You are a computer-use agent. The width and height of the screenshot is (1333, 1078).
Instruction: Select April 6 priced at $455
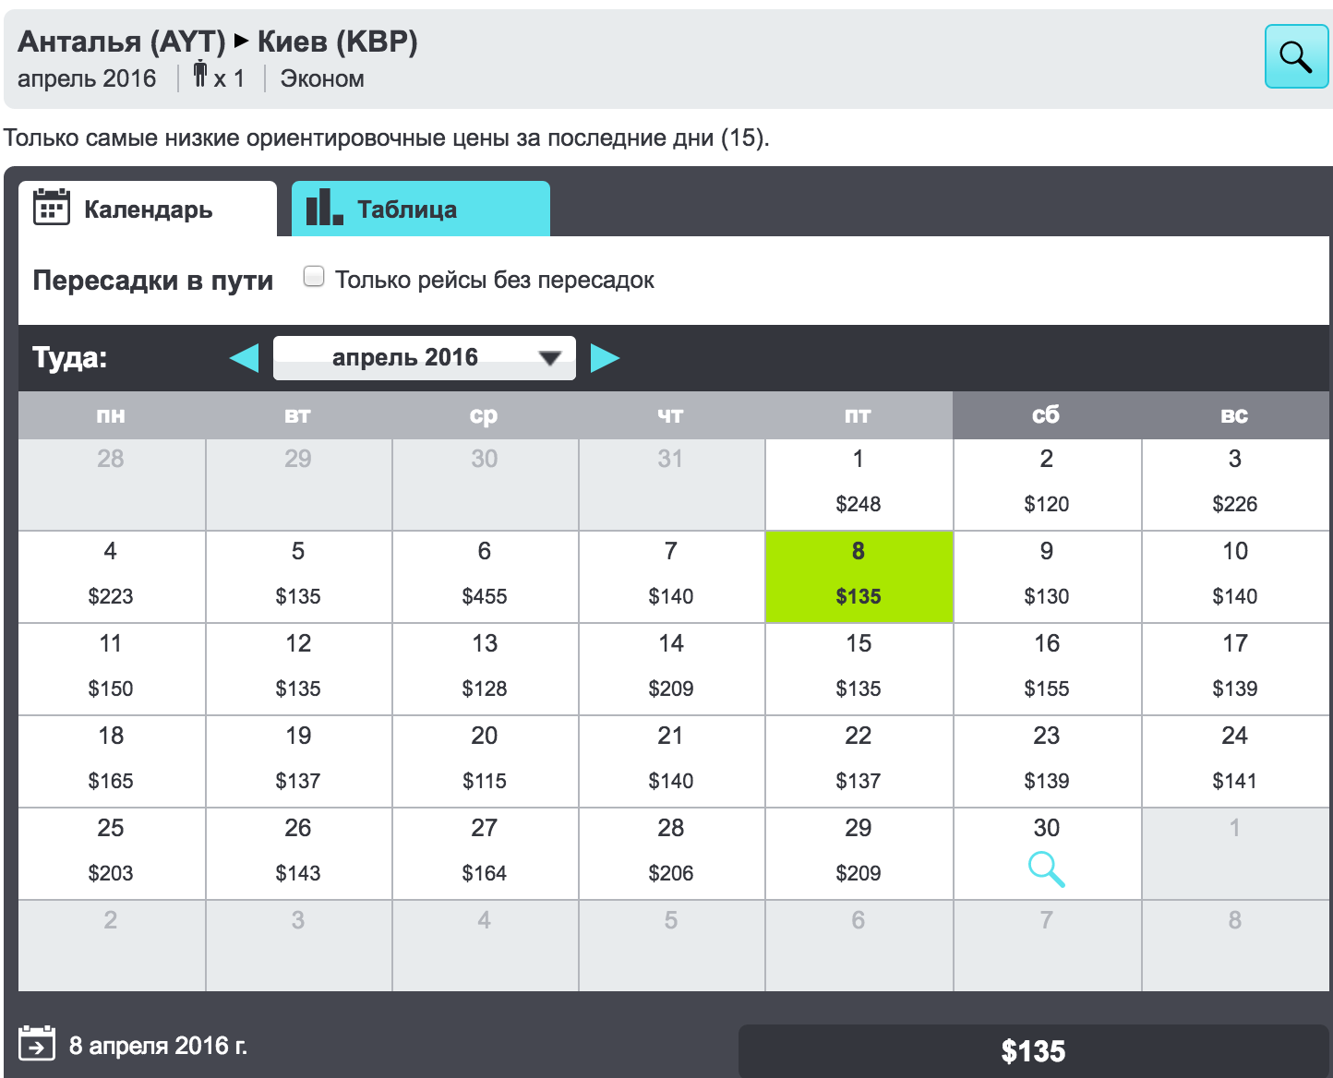click(485, 576)
